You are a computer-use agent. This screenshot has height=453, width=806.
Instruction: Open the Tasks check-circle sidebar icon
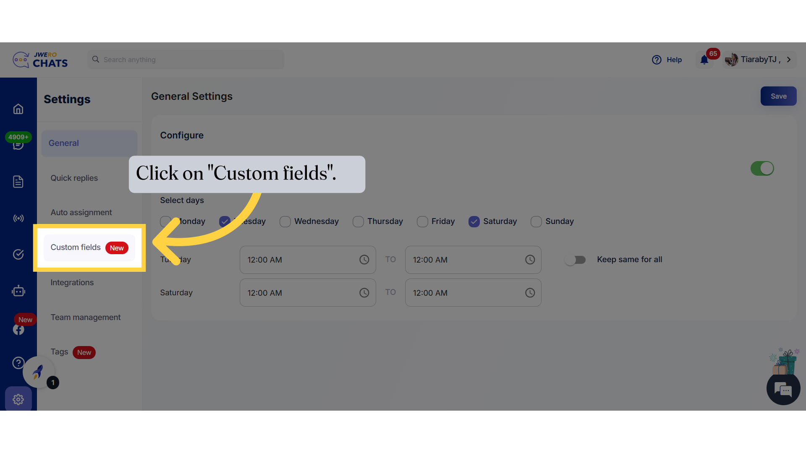pyautogui.click(x=18, y=254)
